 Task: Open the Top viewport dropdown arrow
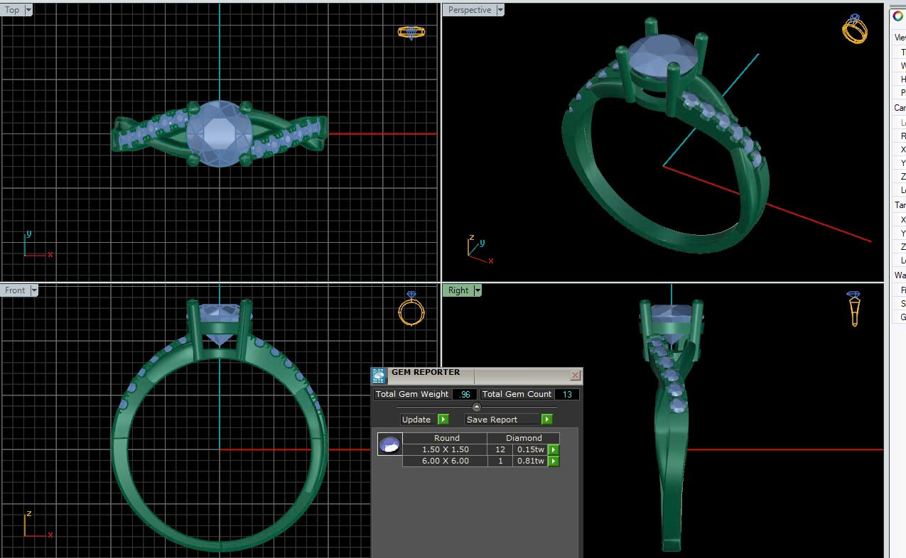[x=28, y=10]
